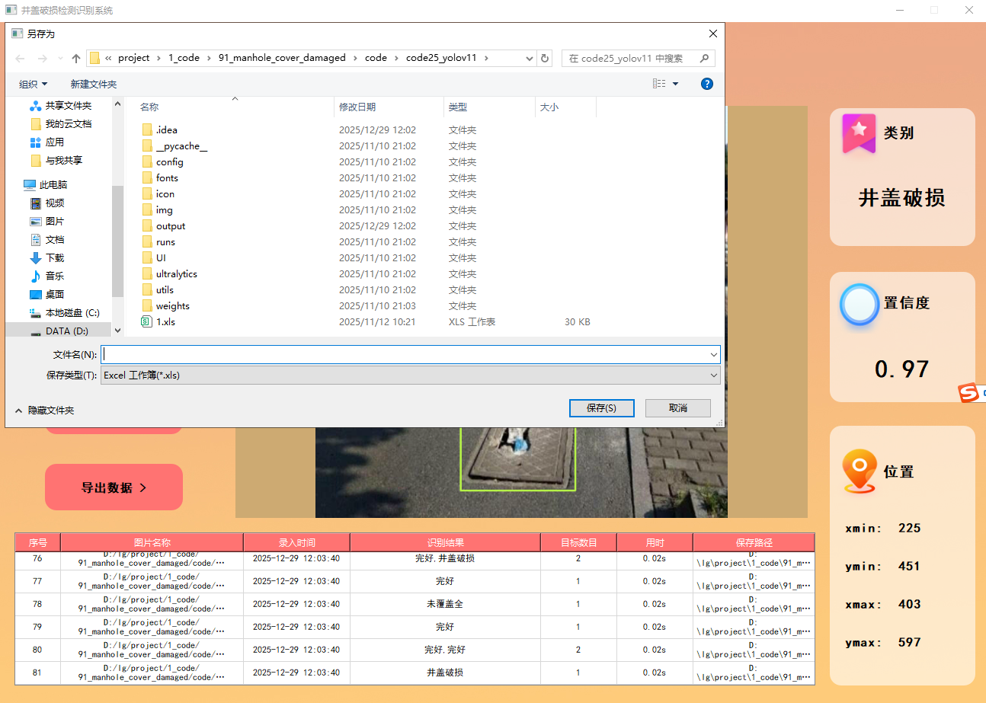Click the Sogou input method icon
This screenshot has width=986, height=703.
point(968,394)
